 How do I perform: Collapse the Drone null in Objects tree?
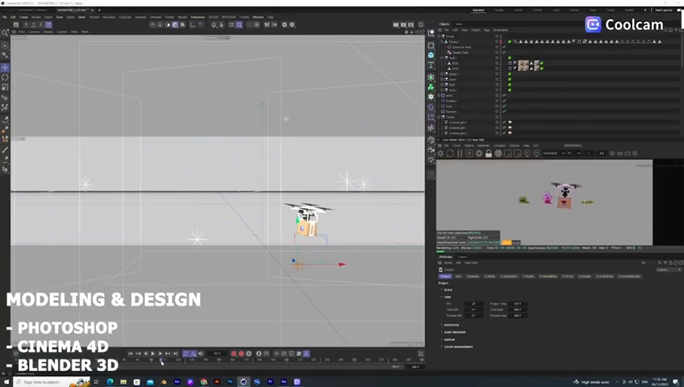coord(440,36)
